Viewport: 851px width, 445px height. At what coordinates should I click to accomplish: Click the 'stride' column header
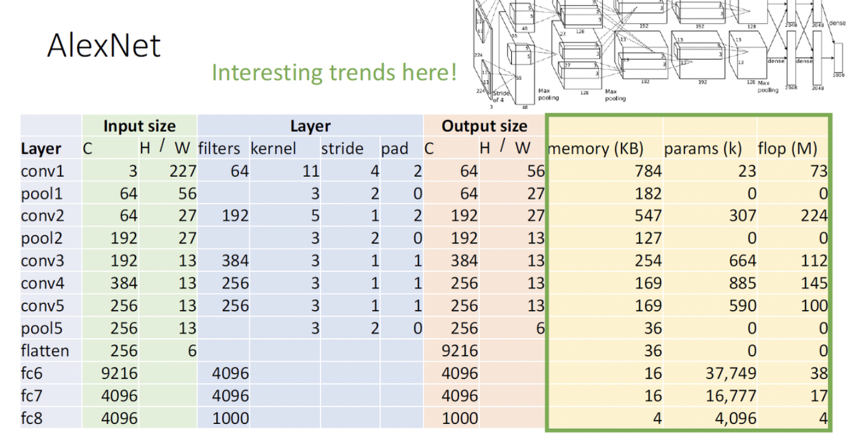(x=342, y=149)
